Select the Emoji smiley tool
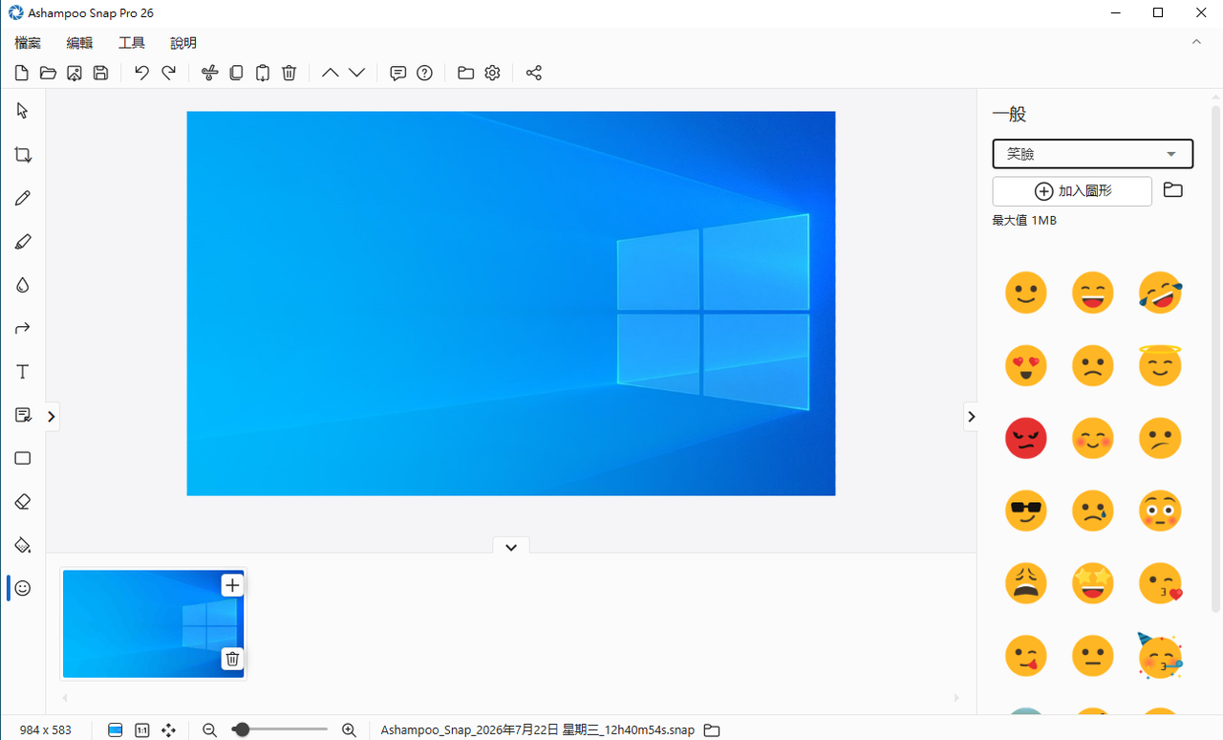The image size is (1223, 740). click(x=23, y=588)
